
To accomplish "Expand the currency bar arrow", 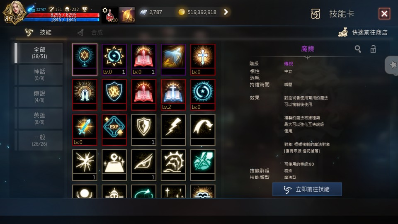I will (226, 12).
